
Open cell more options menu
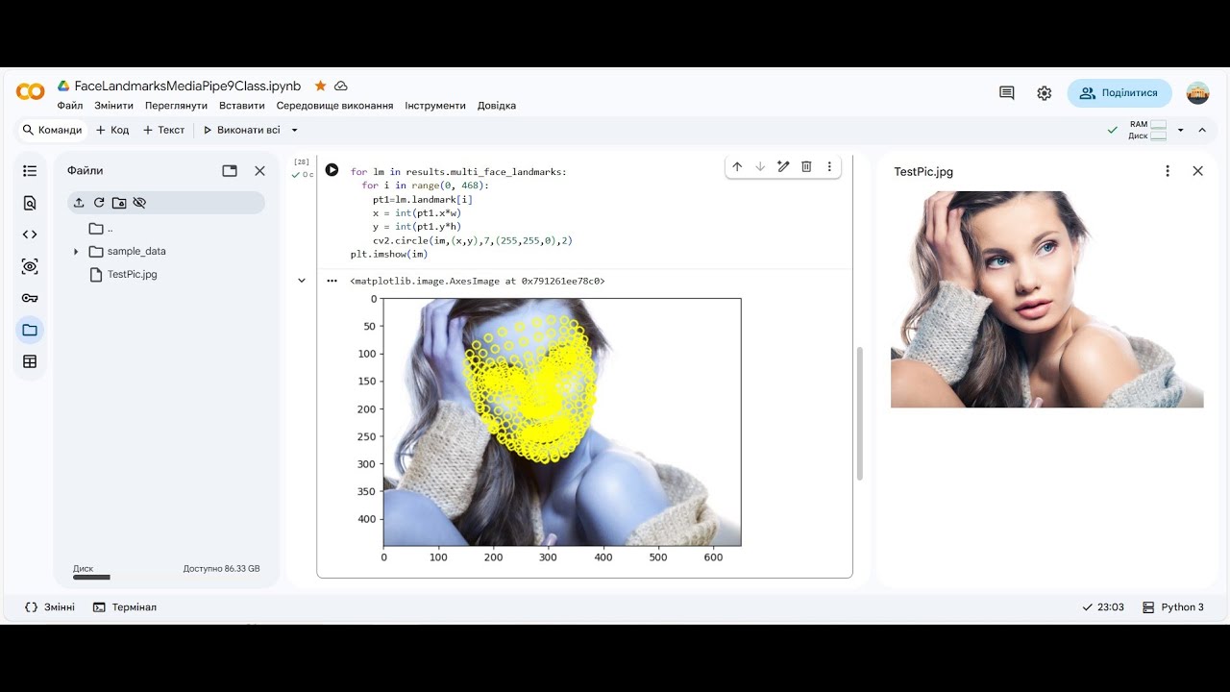pyautogui.click(x=829, y=166)
